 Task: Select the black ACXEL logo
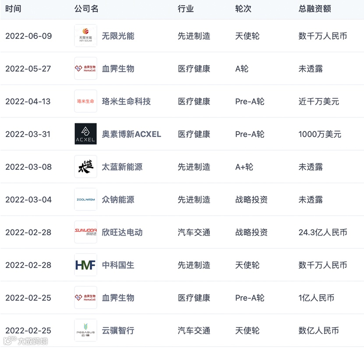pyautogui.click(x=86, y=134)
